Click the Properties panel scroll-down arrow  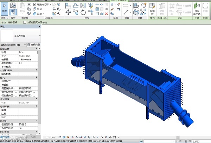39,133
